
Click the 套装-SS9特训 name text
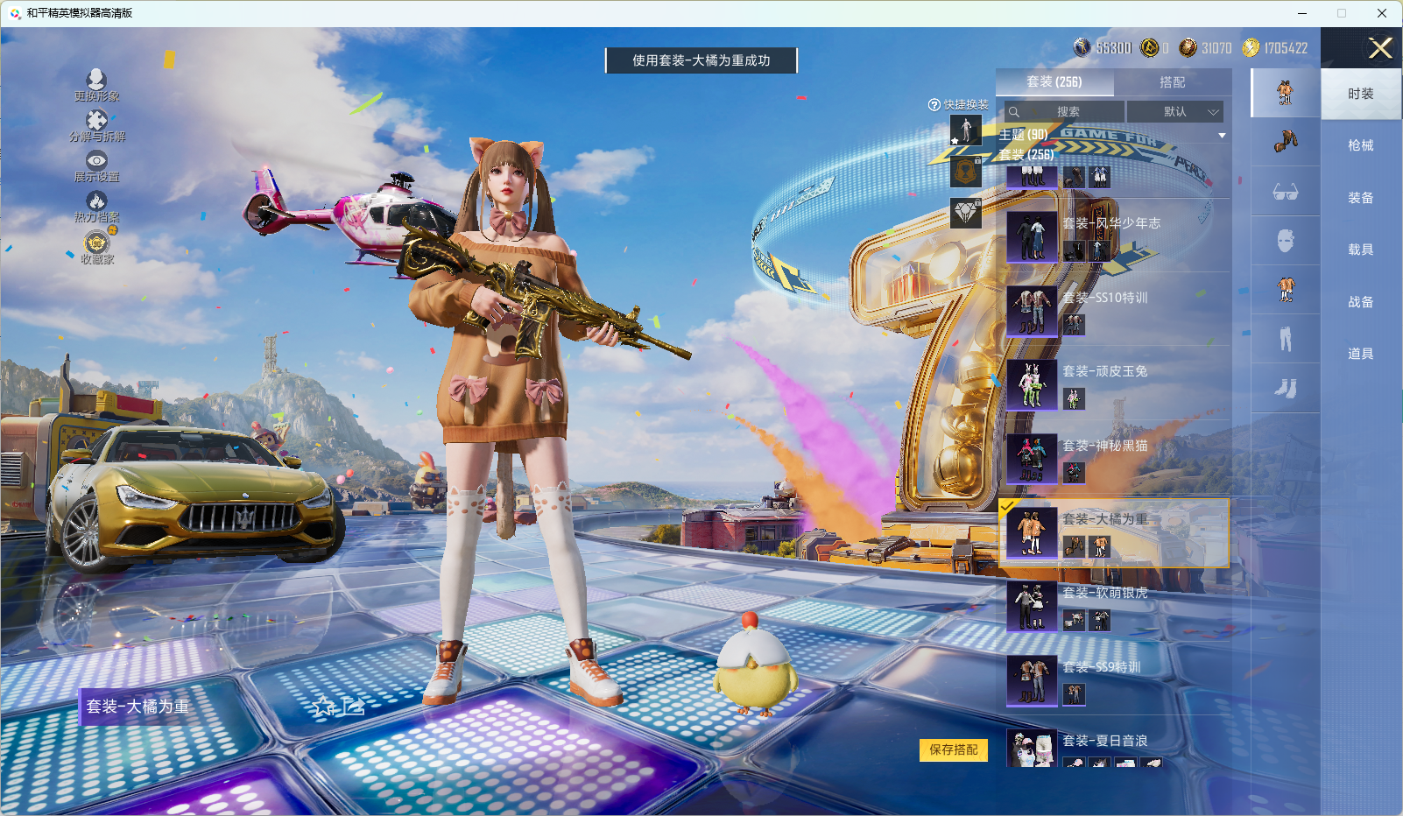coord(1102,667)
